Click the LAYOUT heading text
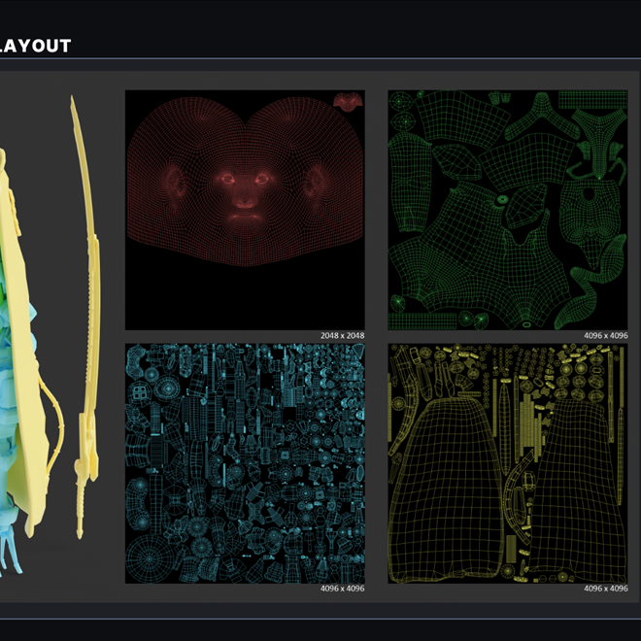Screen dimensions: 641x641 point(36,46)
